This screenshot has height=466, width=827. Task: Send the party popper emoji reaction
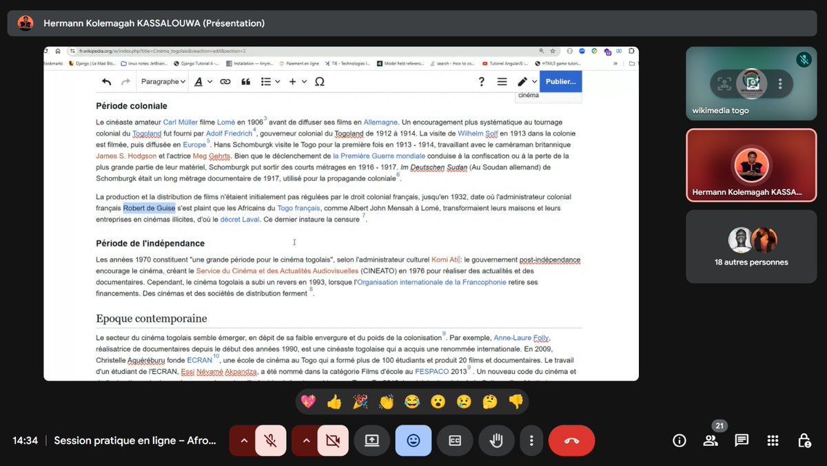pos(360,402)
